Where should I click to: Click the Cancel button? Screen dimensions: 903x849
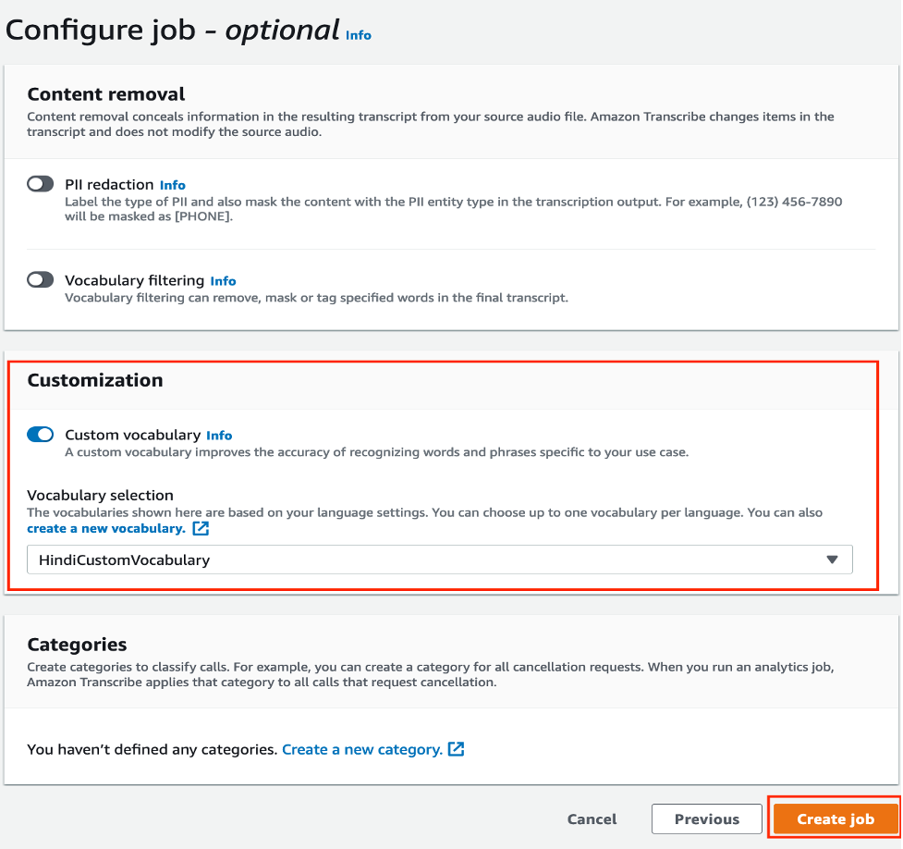(592, 819)
